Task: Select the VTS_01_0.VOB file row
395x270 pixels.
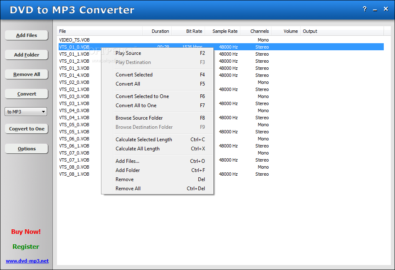Action: pyautogui.click(x=221, y=47)
